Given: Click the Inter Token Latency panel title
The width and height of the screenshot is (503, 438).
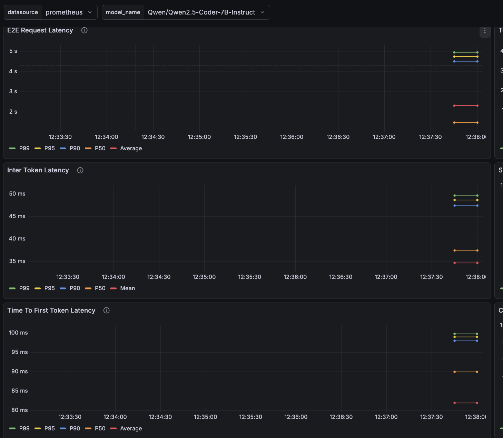Looking at the screenshot, I should (38, 170).
